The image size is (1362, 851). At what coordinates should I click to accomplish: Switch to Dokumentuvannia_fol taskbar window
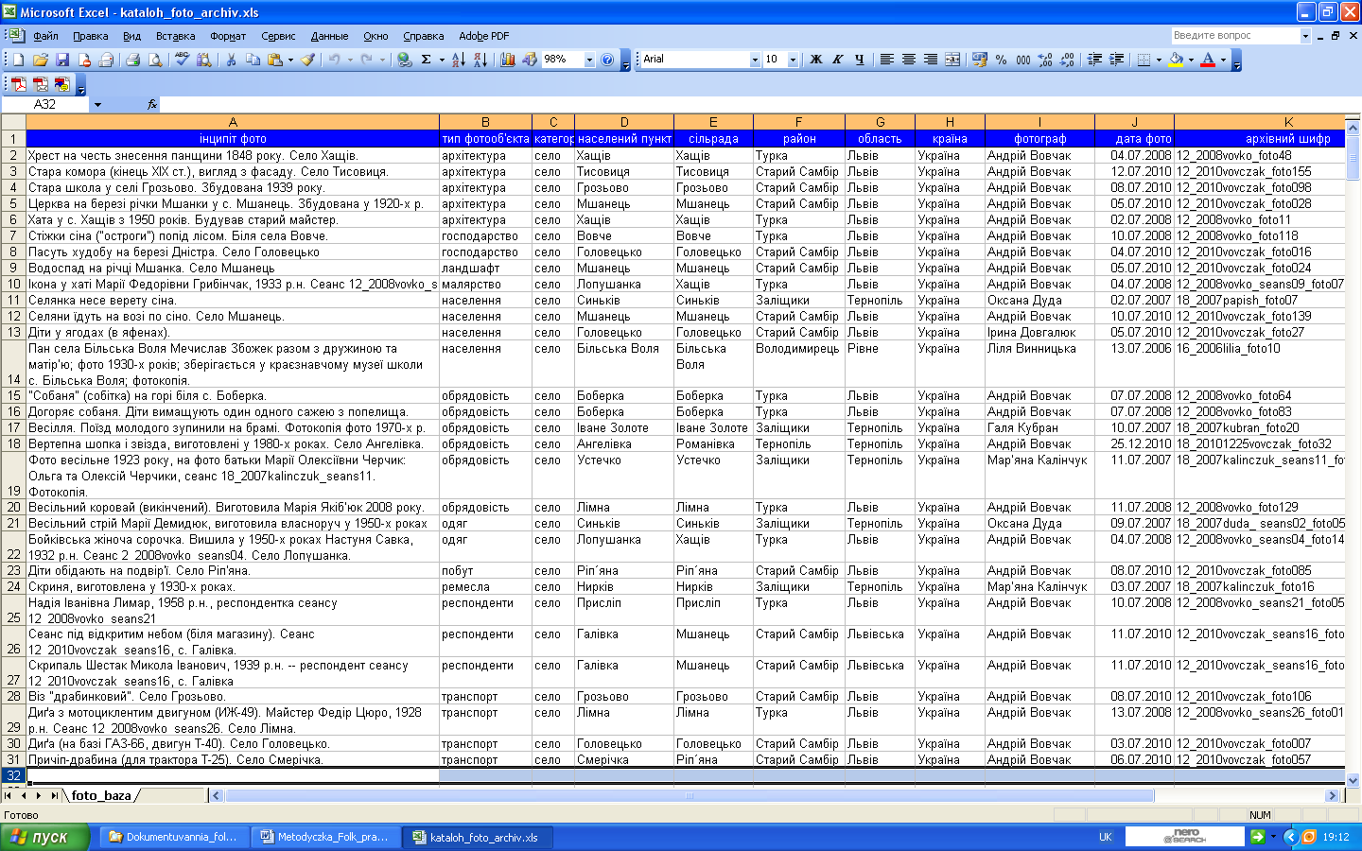tap(174, 837)
